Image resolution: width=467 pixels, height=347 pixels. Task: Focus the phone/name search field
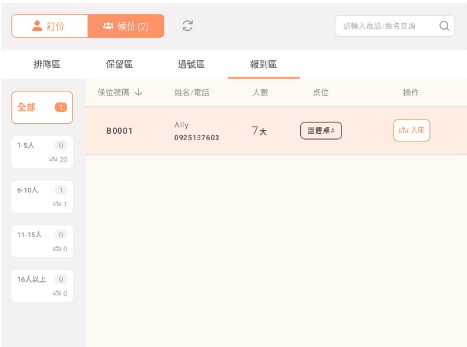click(x=386, y=26)
